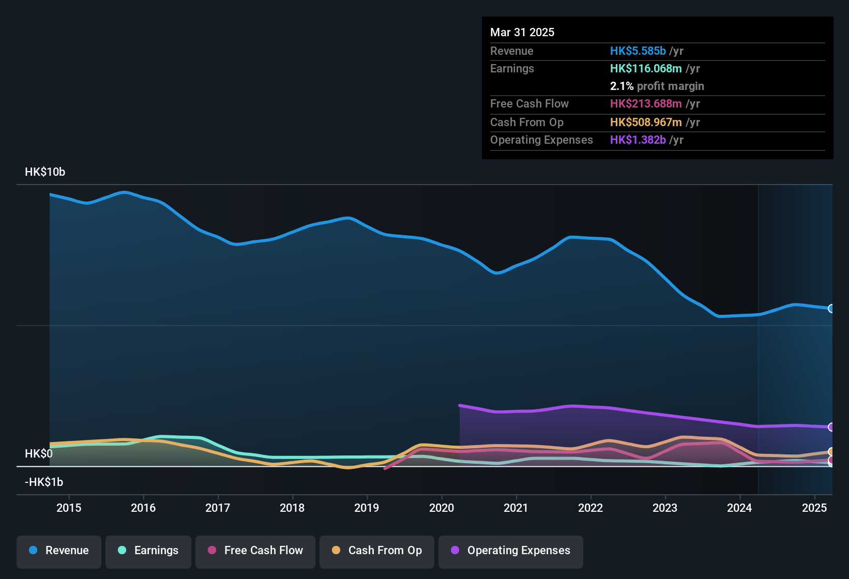Select the Free Cash Flow legend tab
The width and height of the screenshot is (849, 579).
[x=255, y=551]
